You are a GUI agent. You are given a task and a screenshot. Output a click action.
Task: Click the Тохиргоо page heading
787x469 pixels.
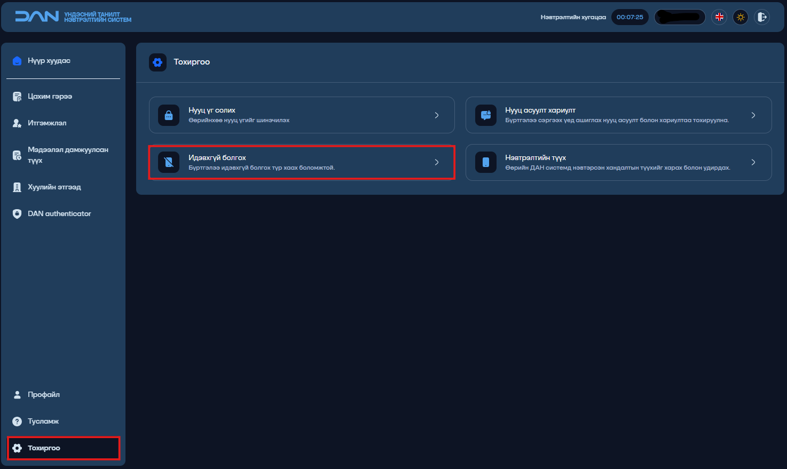pos(192,62)
